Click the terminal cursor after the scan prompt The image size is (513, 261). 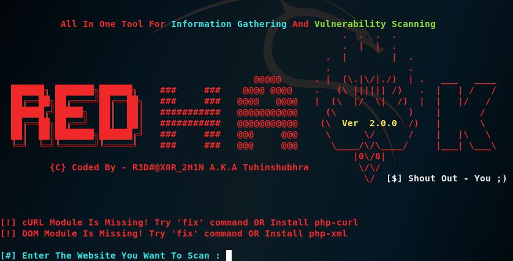229,255
